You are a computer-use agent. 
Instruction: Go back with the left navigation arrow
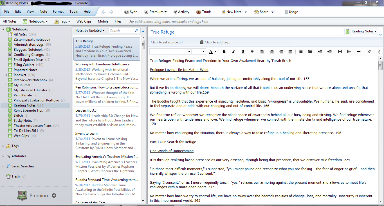pyautogui.click(x=104, y=12)
